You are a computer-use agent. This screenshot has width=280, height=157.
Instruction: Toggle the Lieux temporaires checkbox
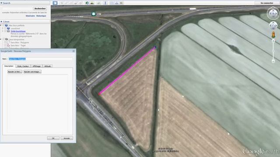[x=3, y=39]
